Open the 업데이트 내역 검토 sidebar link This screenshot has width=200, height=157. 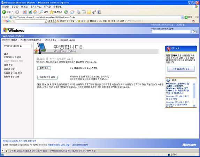(x=13, y=57)
